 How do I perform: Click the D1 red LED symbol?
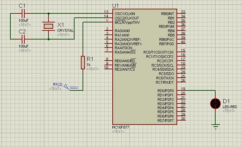pos(215,103)
